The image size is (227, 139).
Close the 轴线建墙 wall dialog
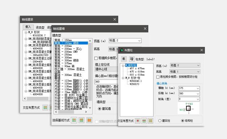tap(145, 29)
